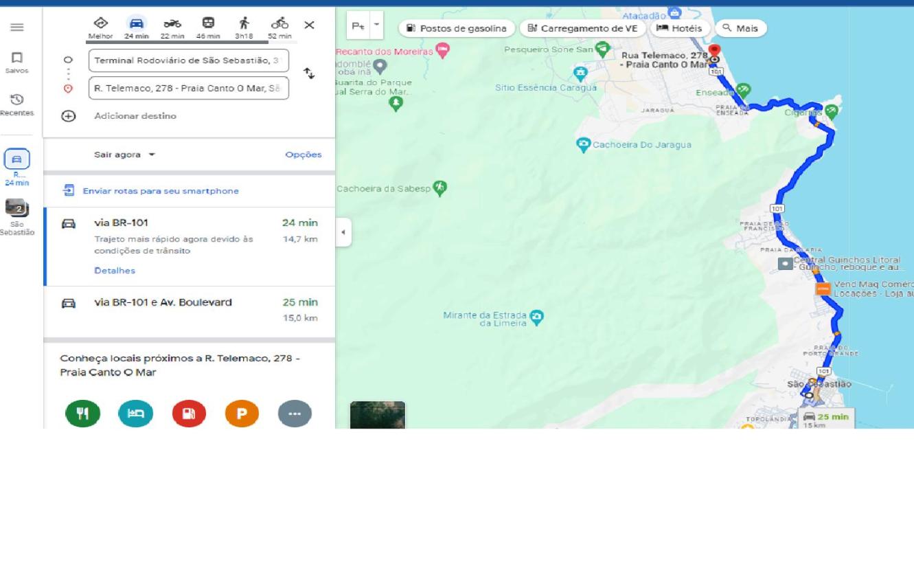Click the Adicionar destino text
The width and height of the screenshot is (914, 584).
click(x=135, y=116)
